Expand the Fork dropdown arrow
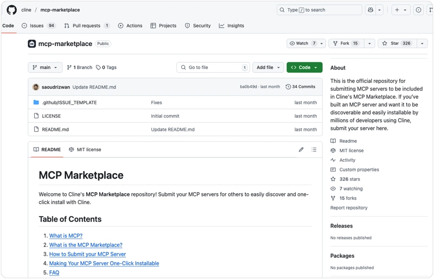Screen dimensions: 434x279 pyautogui.click(x=369, y=43)
